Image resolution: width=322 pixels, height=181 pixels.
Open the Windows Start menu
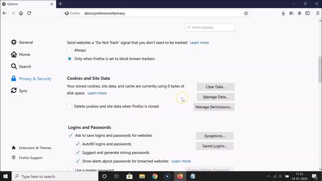pyautogui.click(x=6, y=176)
